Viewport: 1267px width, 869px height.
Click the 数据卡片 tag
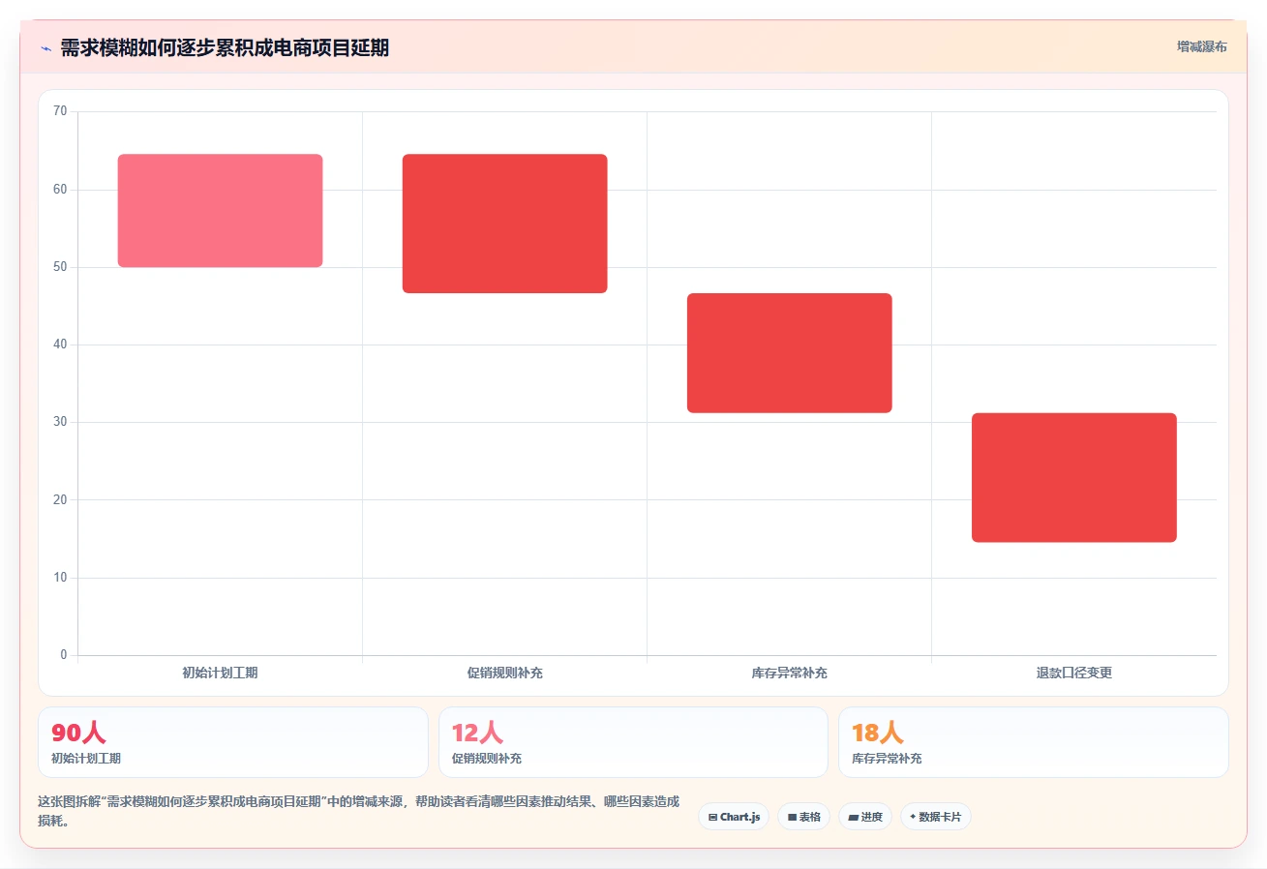click(x=935, y=817)
